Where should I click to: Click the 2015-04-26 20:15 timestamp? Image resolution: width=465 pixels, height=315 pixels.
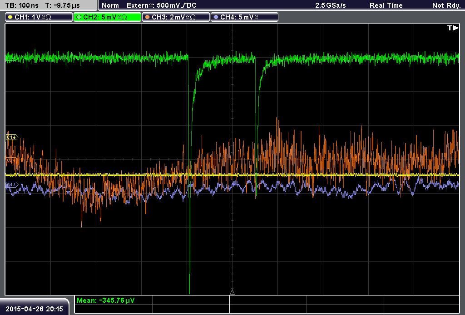[35, 309]
